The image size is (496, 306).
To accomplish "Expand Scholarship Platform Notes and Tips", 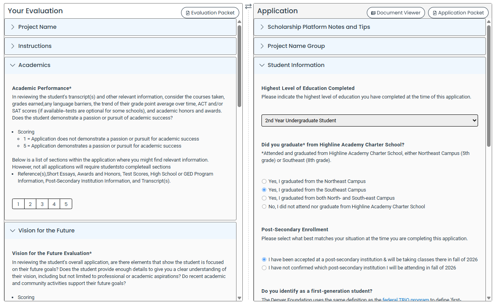I will (370, 27).
